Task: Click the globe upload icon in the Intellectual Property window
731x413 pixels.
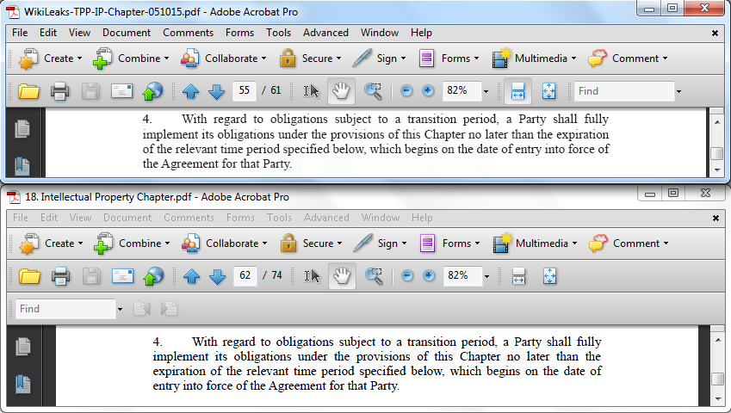Action: pos(153,276)
